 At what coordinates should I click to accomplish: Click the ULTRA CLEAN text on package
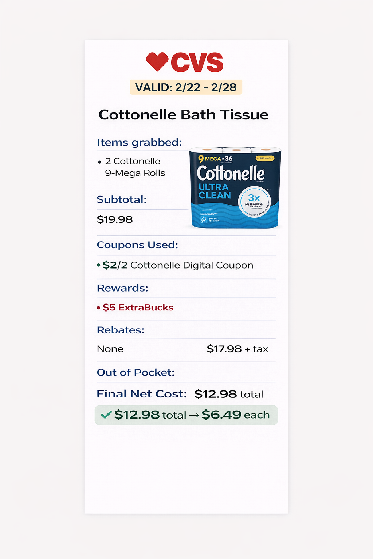pyautogui.click(x=215, y=191)
